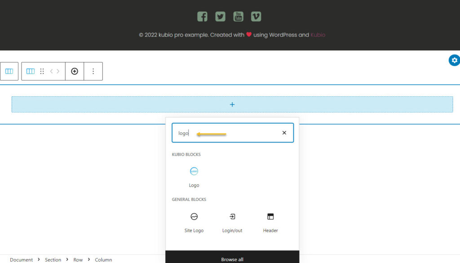
Task: Click the block drag handle icon
Action: [x=42, y=71]
